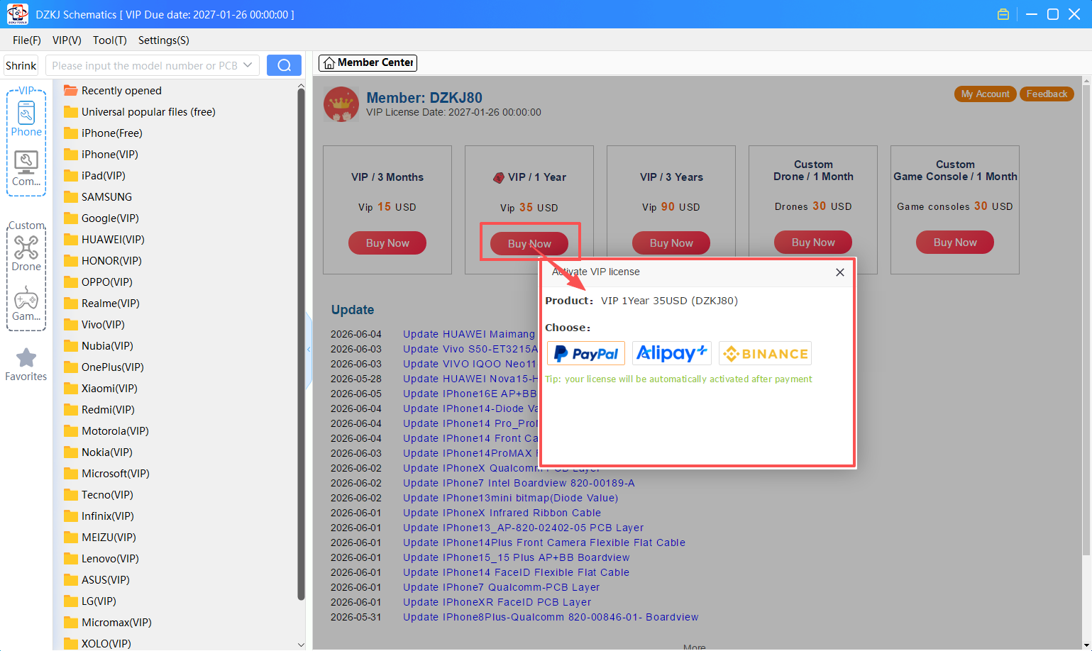Open the Game console category
This screenshot has height=651, width=1092.
26,303
